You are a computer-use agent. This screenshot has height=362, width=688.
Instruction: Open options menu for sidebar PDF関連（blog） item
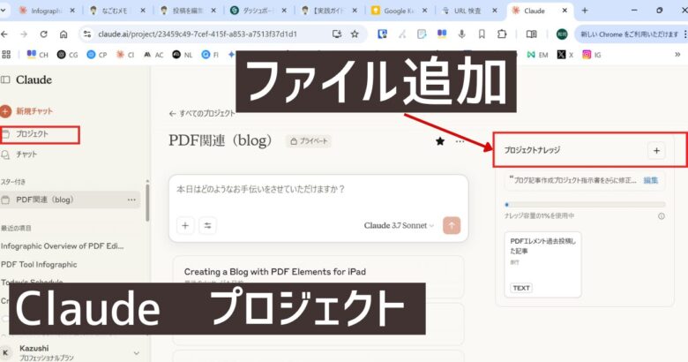(x=131, y=200)
